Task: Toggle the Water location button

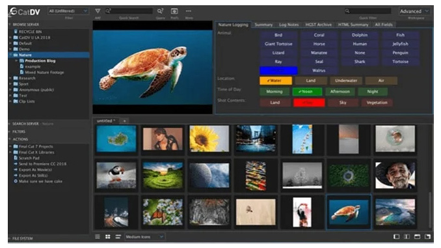Action: (276, 81)
